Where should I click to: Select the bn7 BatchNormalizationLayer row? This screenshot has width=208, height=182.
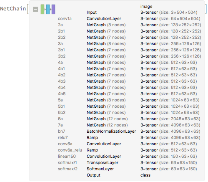tap(129, 131)
